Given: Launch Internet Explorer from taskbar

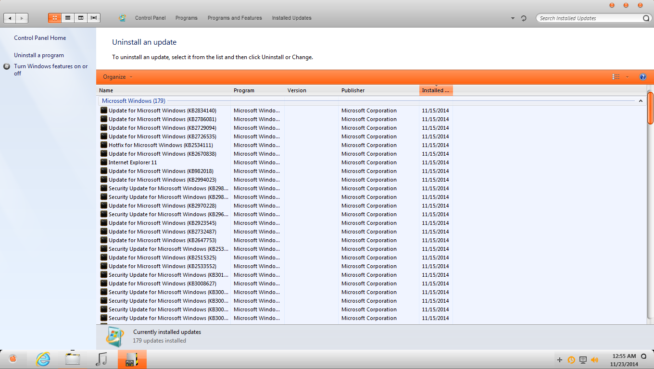Looking at the screenshot, I should pos(43,359).
